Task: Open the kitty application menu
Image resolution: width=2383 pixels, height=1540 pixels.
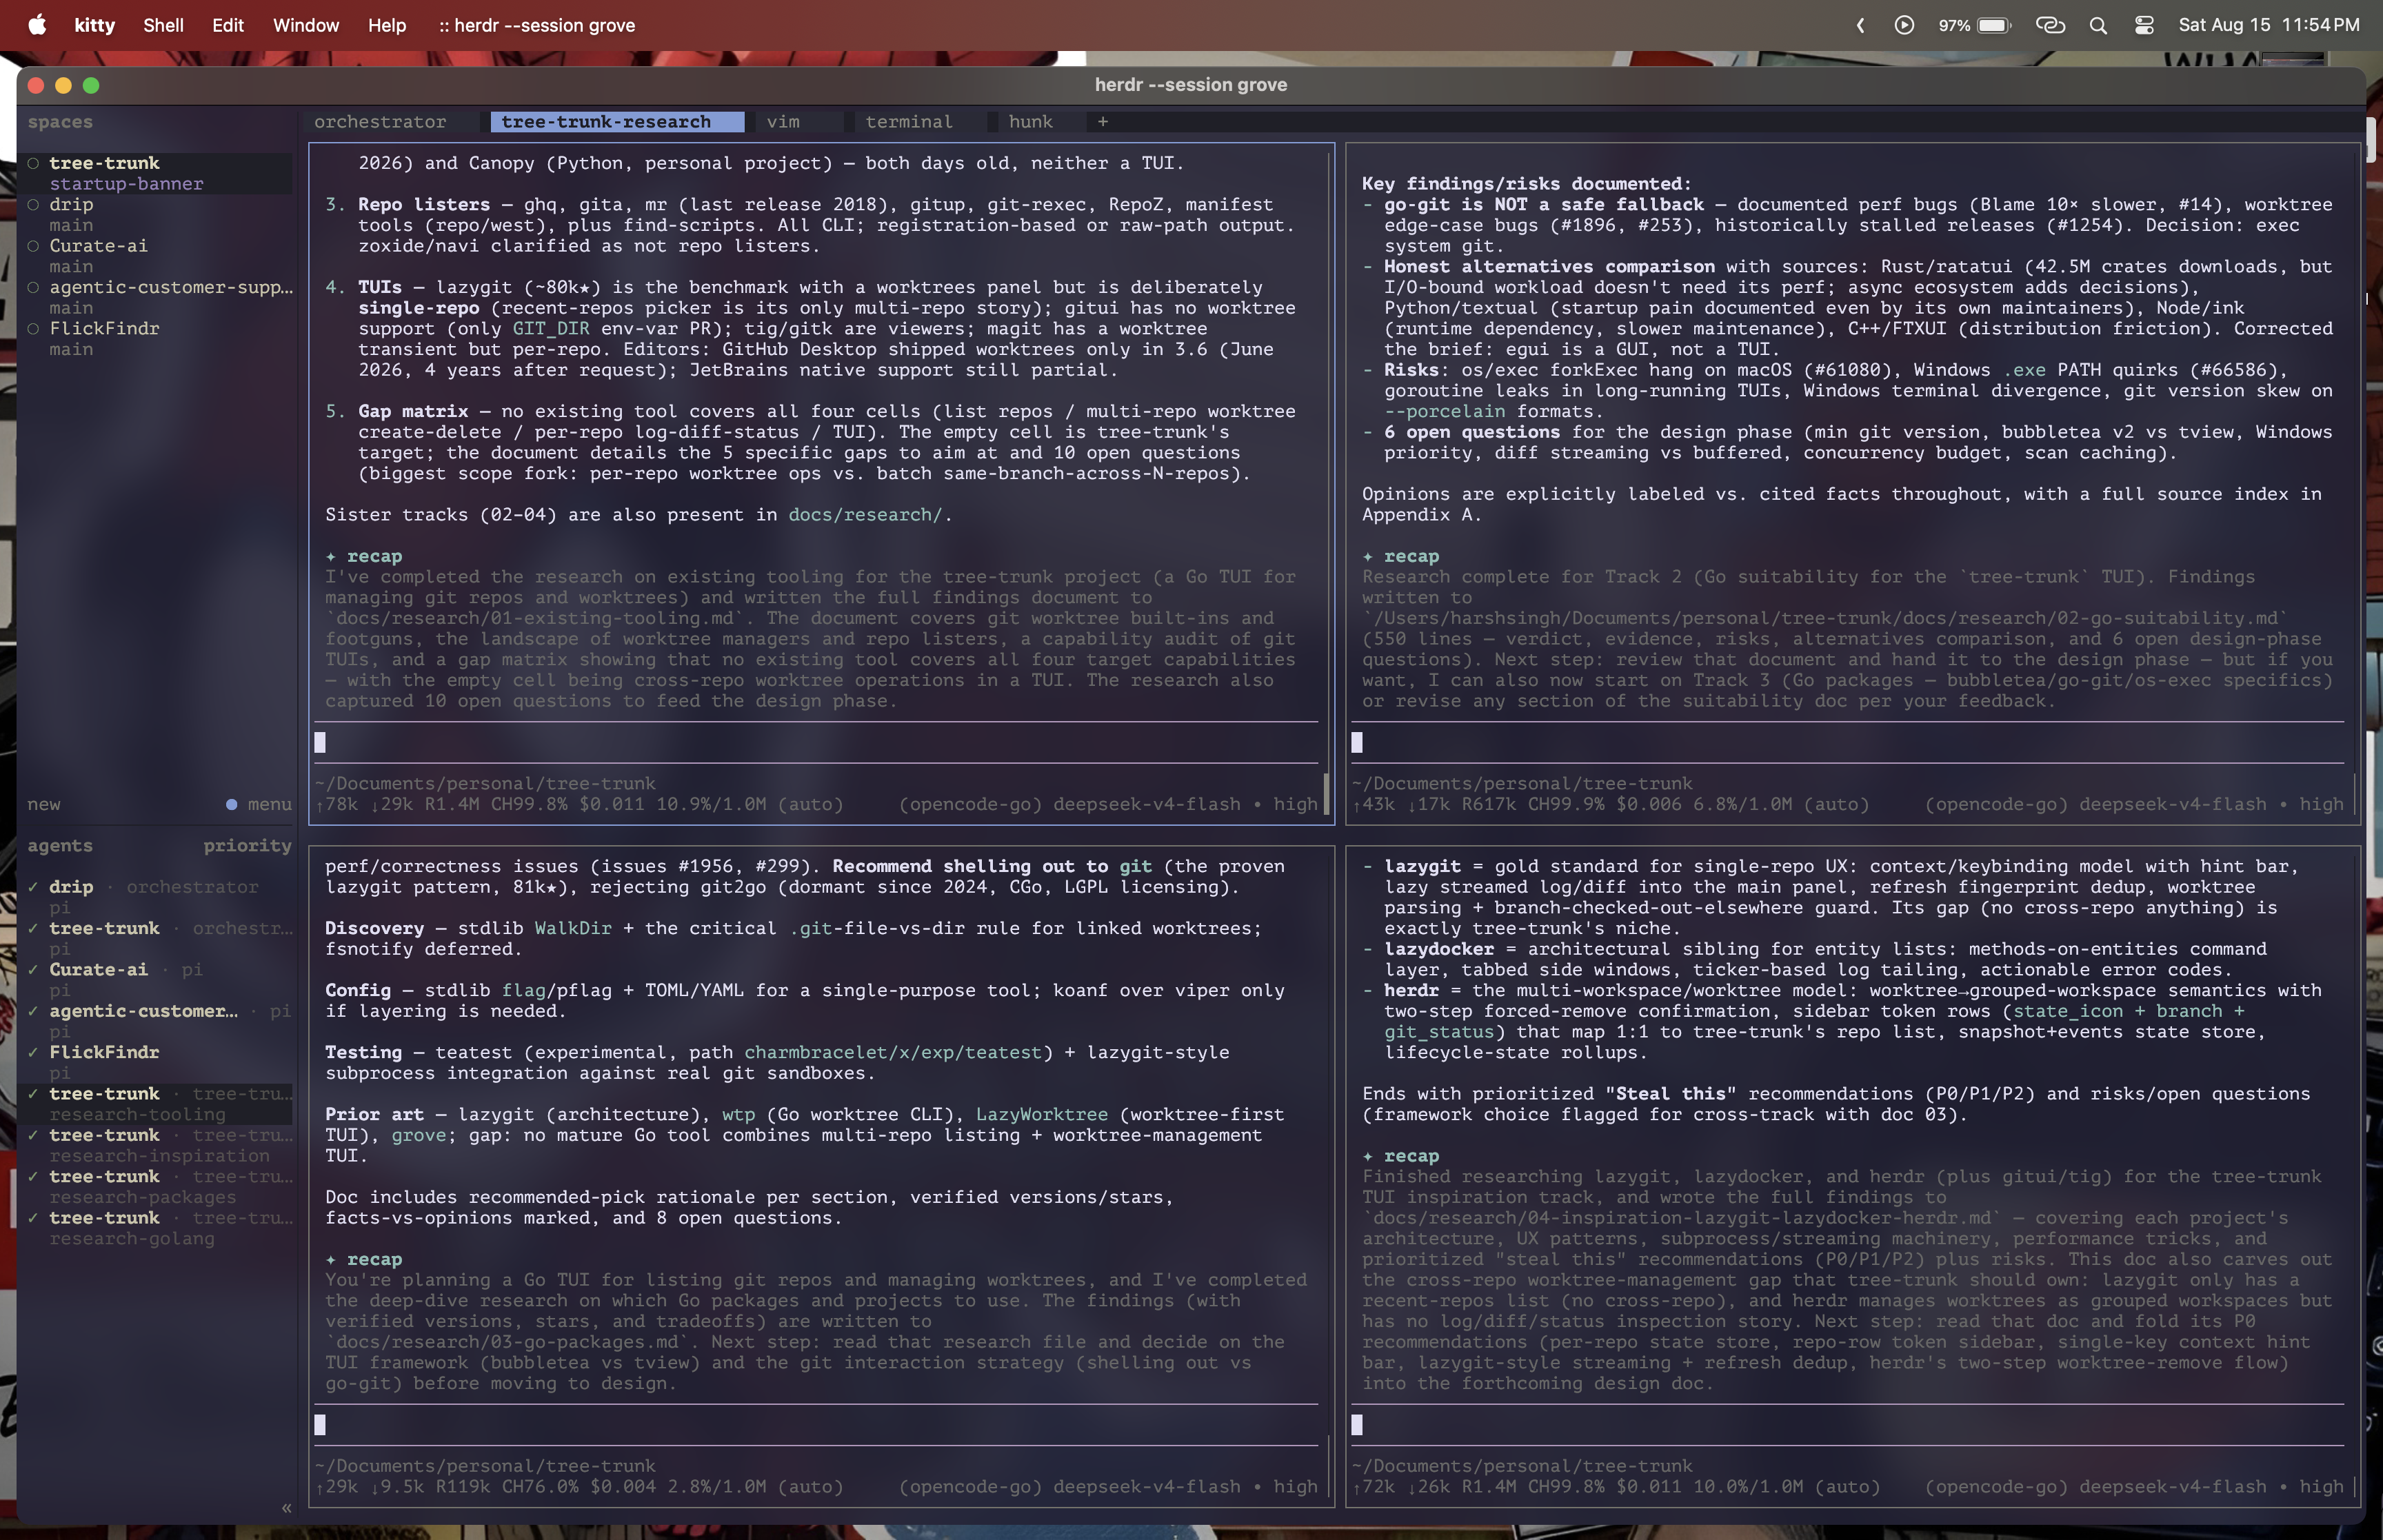Action: pyautogui.click(x=95, y=25)
